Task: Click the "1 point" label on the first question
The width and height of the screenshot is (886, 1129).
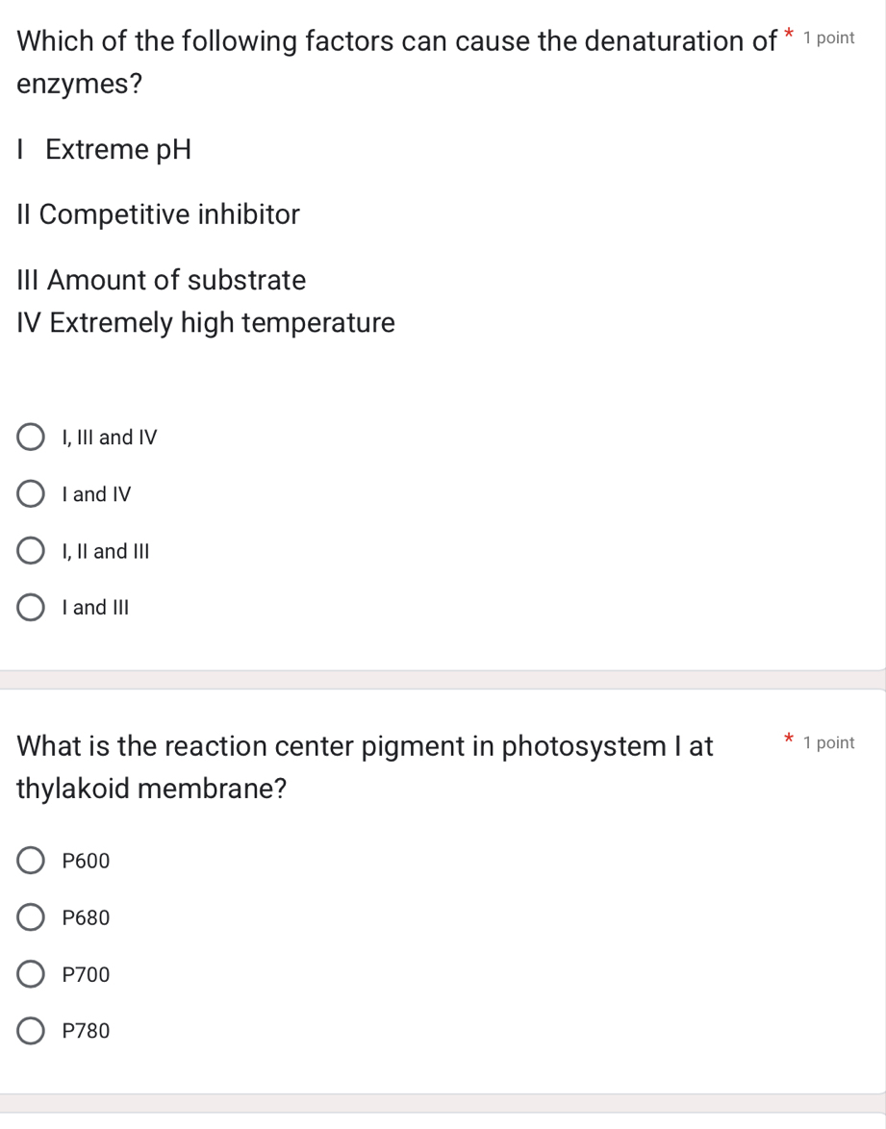Action: (828, 38)
